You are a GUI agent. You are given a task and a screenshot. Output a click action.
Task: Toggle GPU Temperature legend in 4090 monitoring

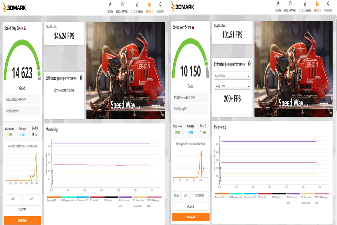click(x=251, y=196)
